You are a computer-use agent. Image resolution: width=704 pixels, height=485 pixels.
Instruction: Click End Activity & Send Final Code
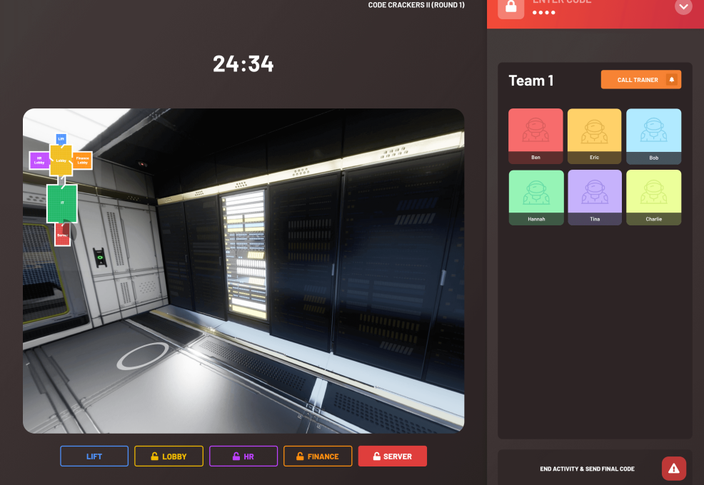click(587, 469)
